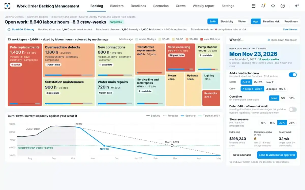Viewport: 305px width, 190px height.
Task: Enable Defer 640 h of low-risk work
Action: [293, 109]
